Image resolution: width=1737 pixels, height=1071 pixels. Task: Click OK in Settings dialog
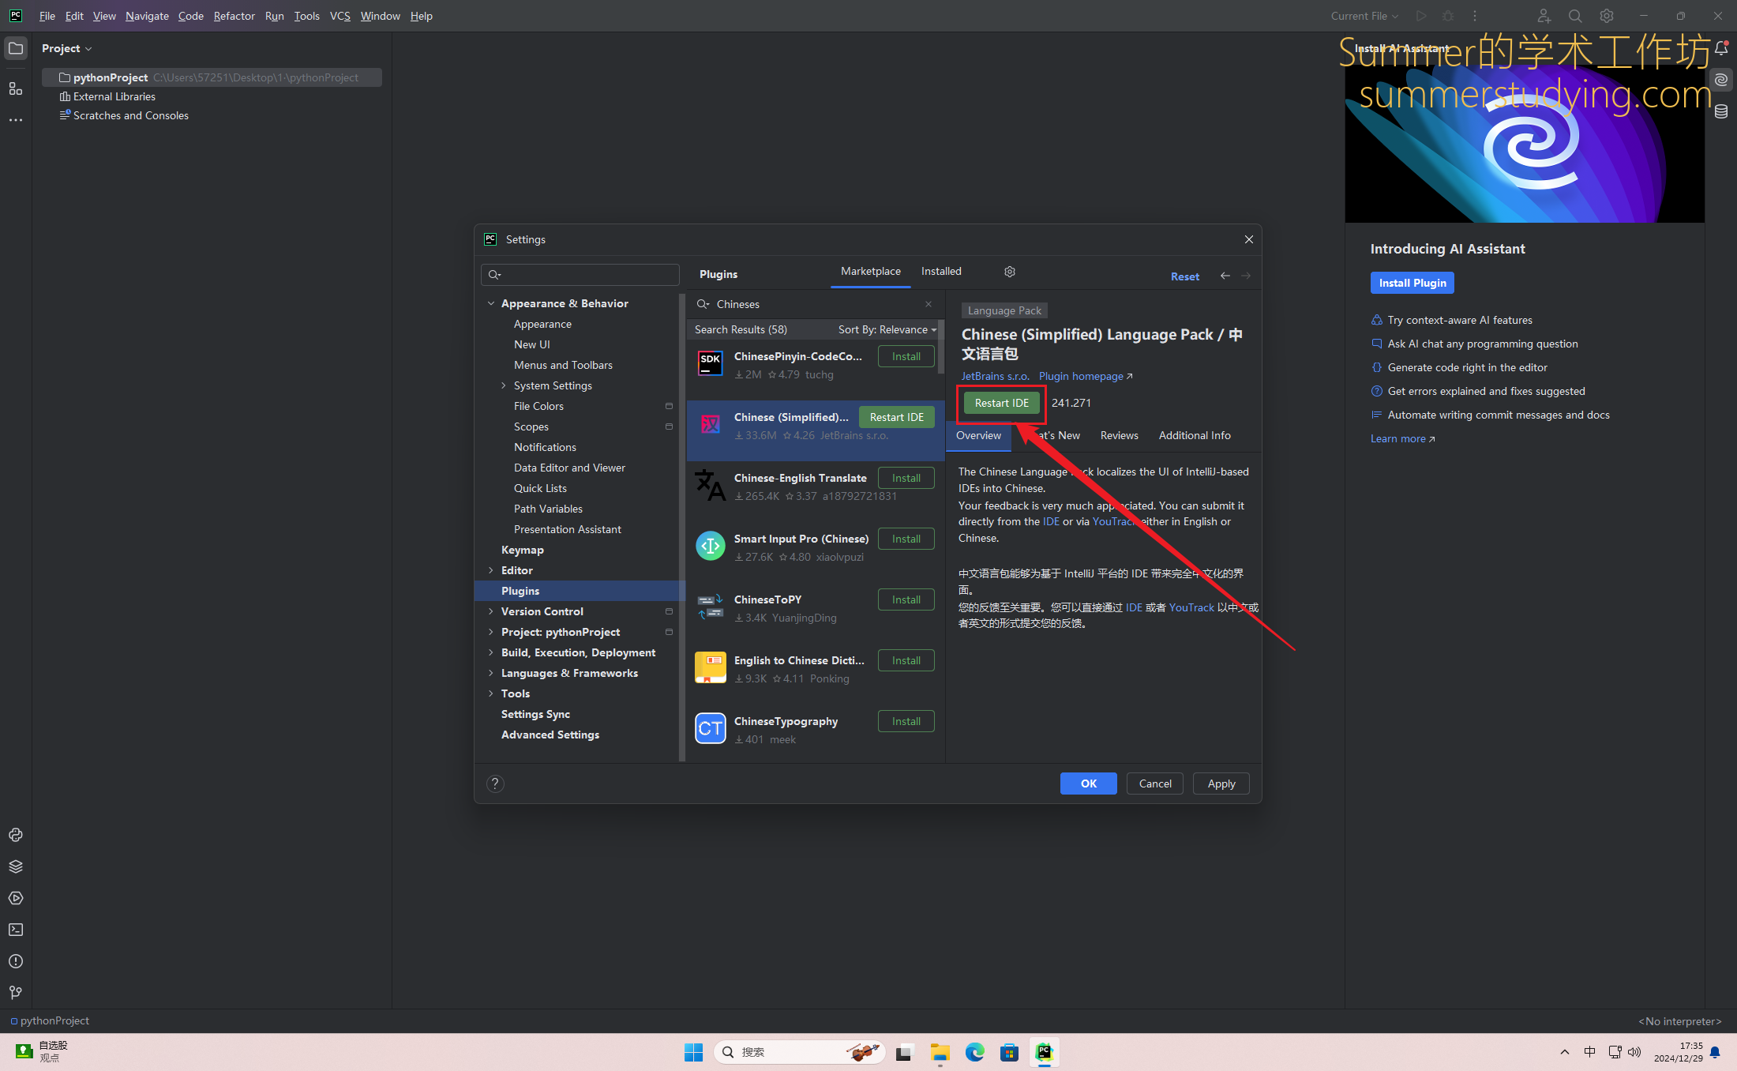[1088, 784]
